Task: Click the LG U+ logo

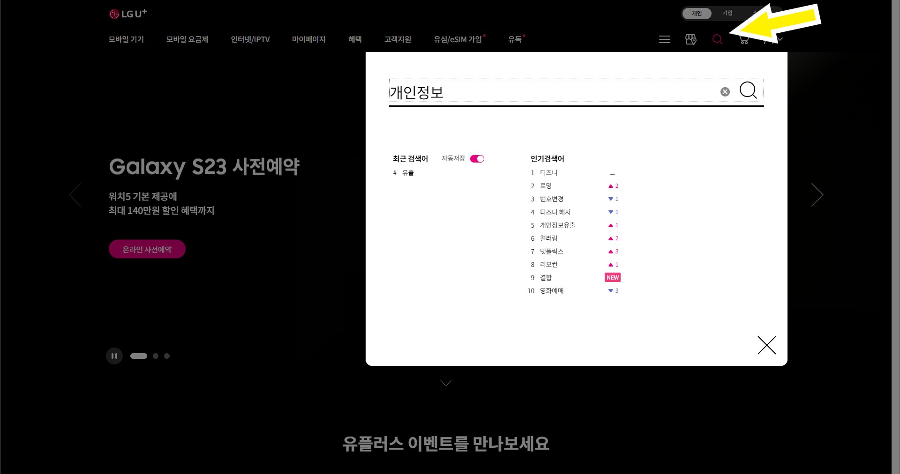Action: click(x=128, y=14)
